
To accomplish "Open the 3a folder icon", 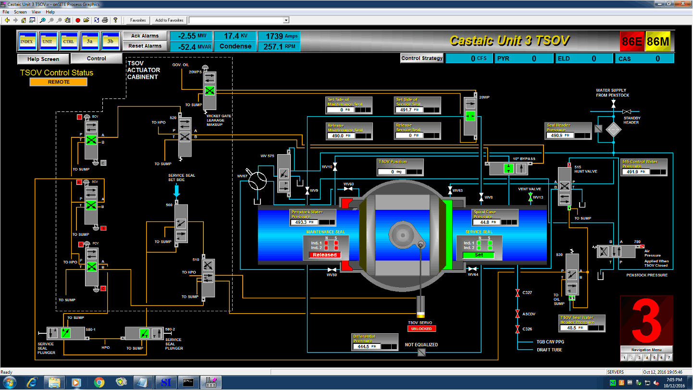I will pos(90,41).
